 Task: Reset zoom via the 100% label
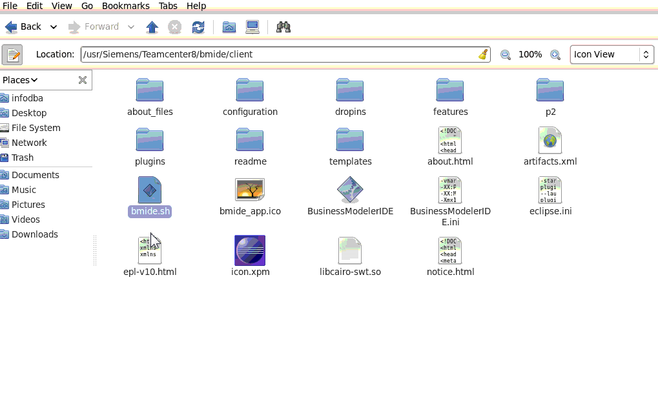pos(530,54)
